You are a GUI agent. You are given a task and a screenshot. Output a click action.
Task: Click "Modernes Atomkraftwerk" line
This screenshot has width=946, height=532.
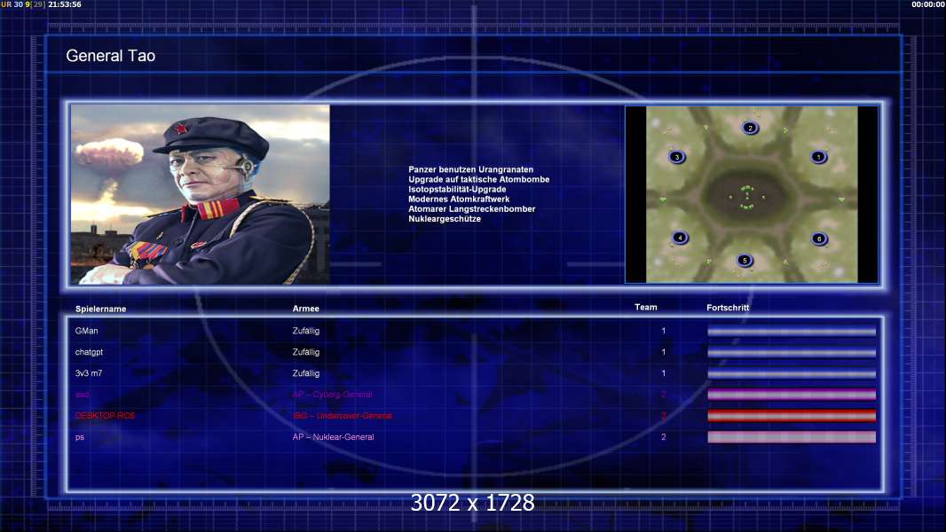(x=459, y=199)
